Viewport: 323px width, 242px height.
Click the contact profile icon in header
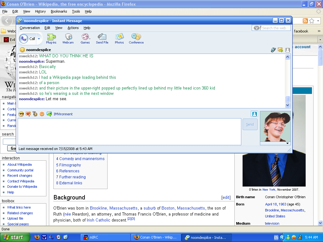(288, 50)
